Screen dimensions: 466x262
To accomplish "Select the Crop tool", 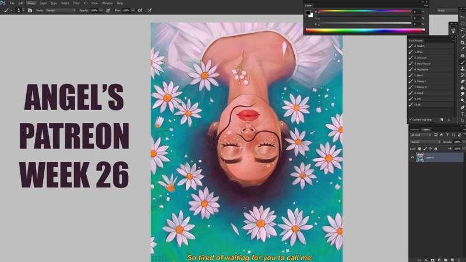I will click(x=463, y=43).
